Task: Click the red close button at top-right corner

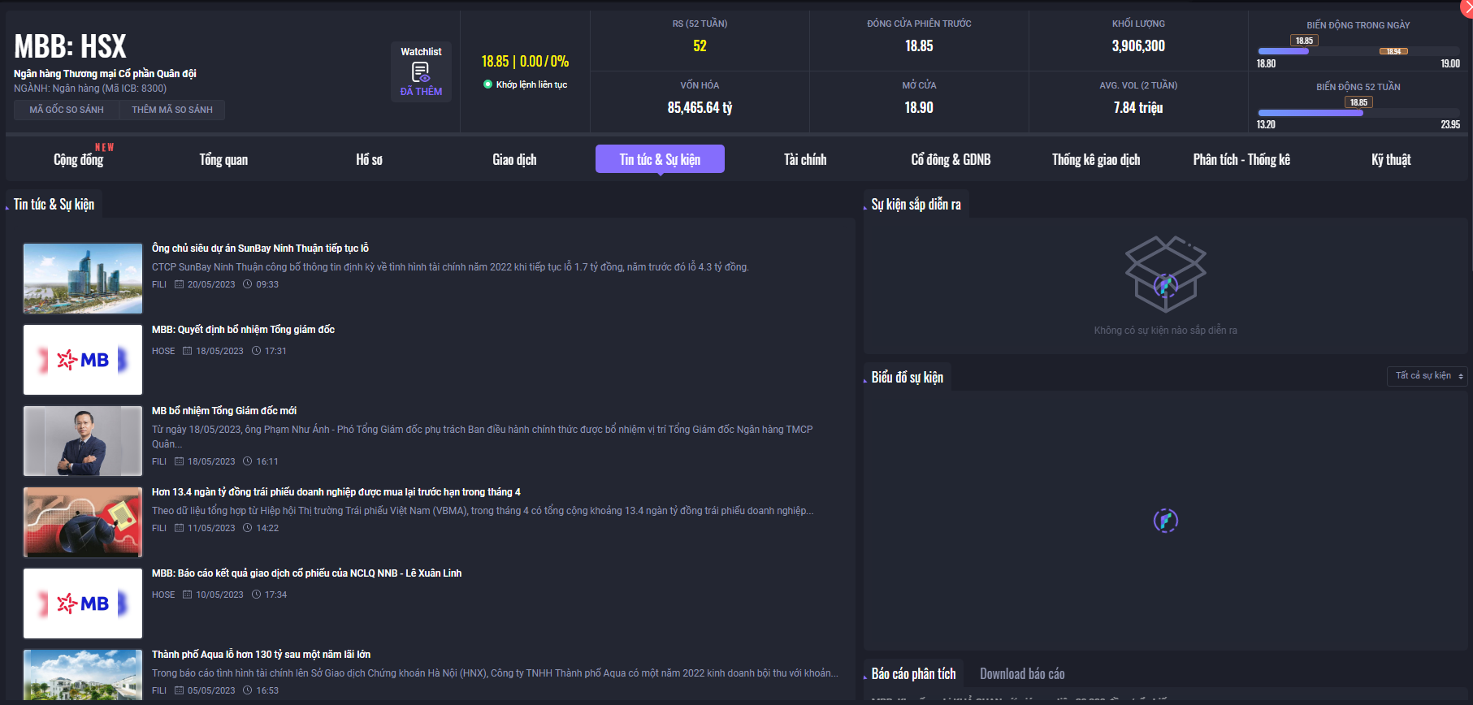Action: click(1466, 6)
